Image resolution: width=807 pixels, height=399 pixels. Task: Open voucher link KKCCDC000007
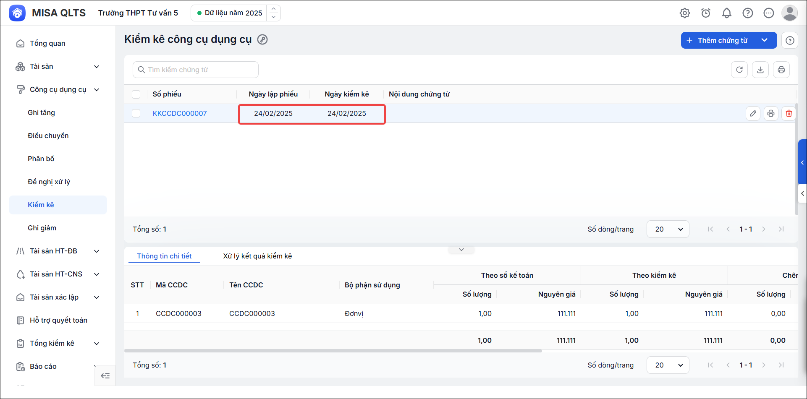(x=180, y=113)
